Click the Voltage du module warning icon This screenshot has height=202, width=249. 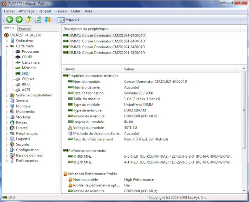[70, 127]
